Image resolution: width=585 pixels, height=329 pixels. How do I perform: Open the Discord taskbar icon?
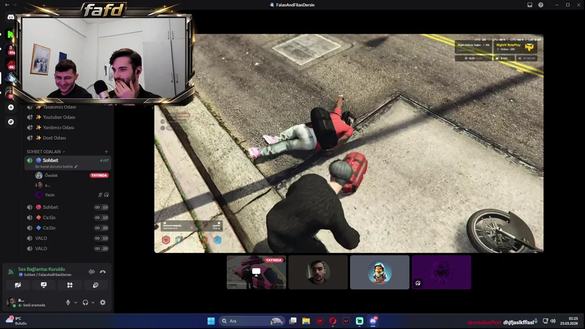pos(373,321)
